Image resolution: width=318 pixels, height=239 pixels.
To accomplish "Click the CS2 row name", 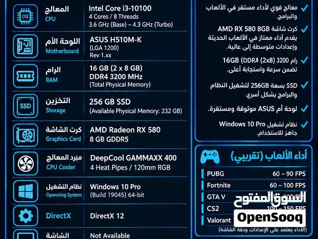I will pyautogui.click(x=213, y=209).
